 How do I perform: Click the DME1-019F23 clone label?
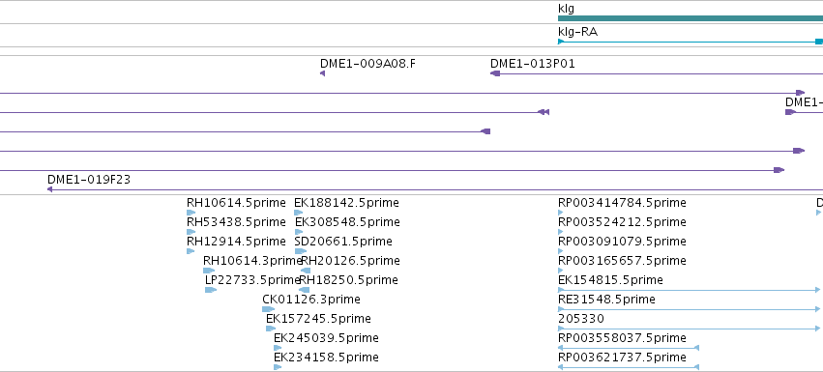pyautogui.click(x=89, y=180)
